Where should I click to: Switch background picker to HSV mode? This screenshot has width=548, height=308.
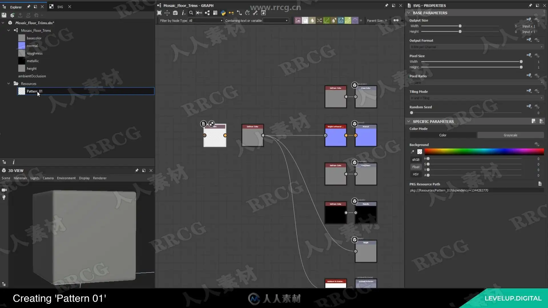[416, 174]
